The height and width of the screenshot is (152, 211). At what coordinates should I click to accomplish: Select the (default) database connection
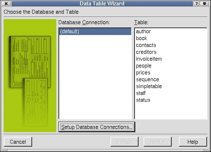95,31
